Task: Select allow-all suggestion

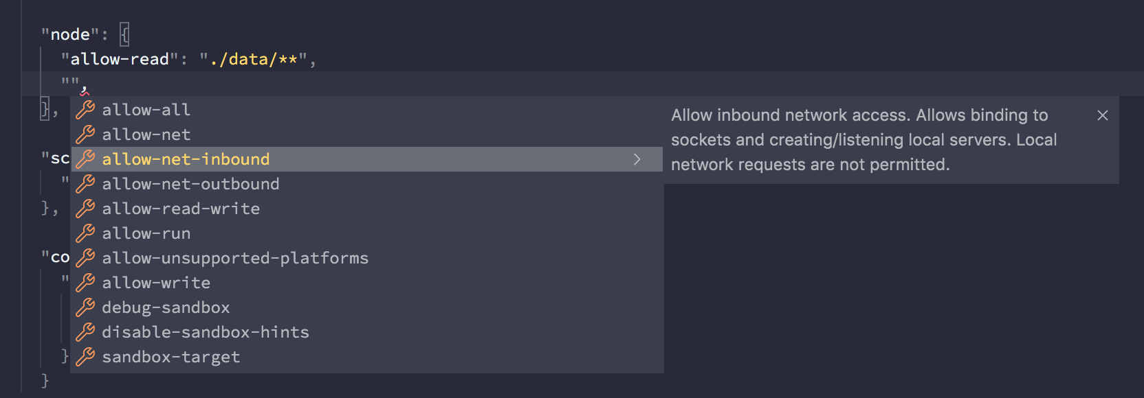Action: (x=146, y=110)
